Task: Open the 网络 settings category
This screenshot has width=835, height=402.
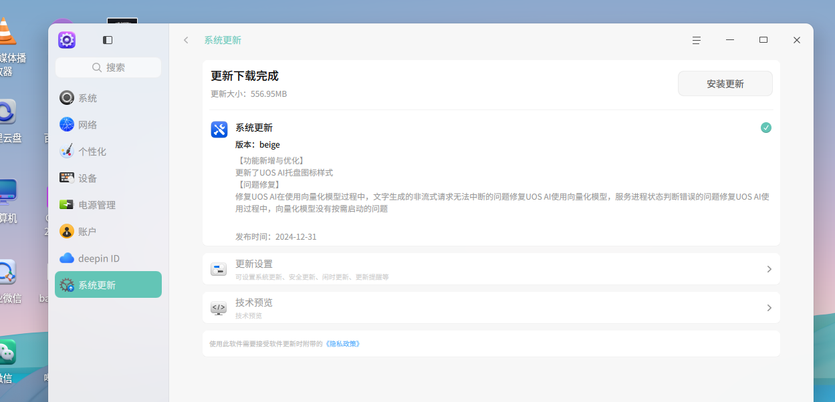Action: tap(108, 125)
